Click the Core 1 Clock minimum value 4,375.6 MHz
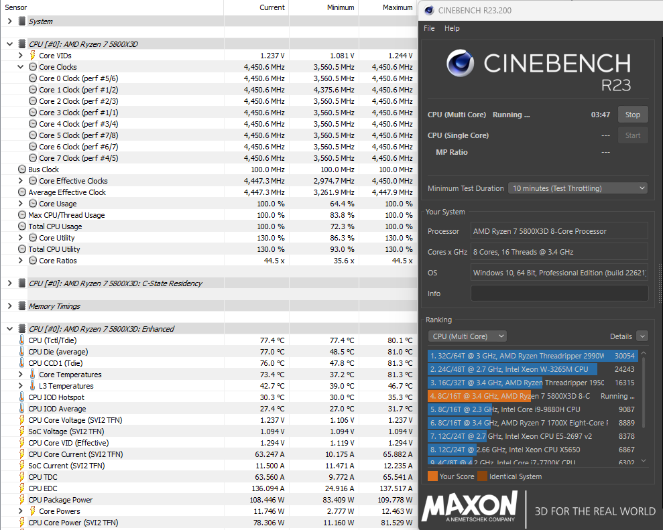 (x=334, y=90)
